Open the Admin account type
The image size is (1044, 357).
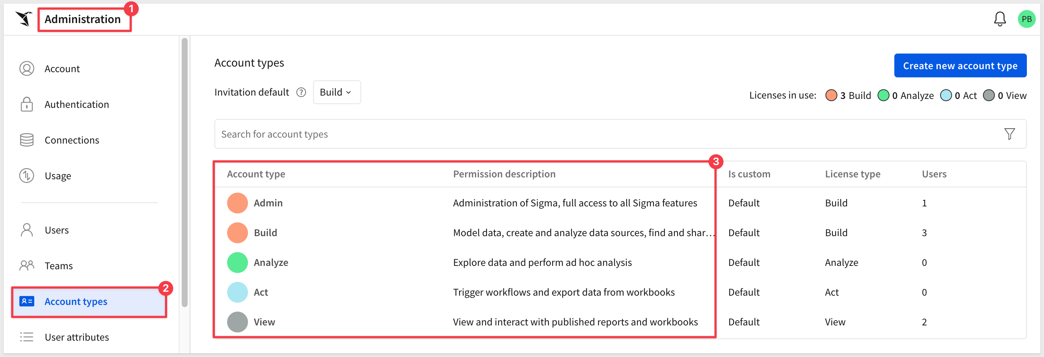click(x=268, y=203)
